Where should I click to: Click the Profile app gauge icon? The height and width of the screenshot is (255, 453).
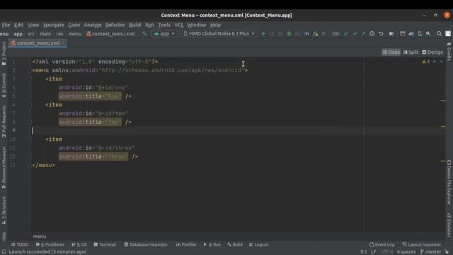coord(306,34)
